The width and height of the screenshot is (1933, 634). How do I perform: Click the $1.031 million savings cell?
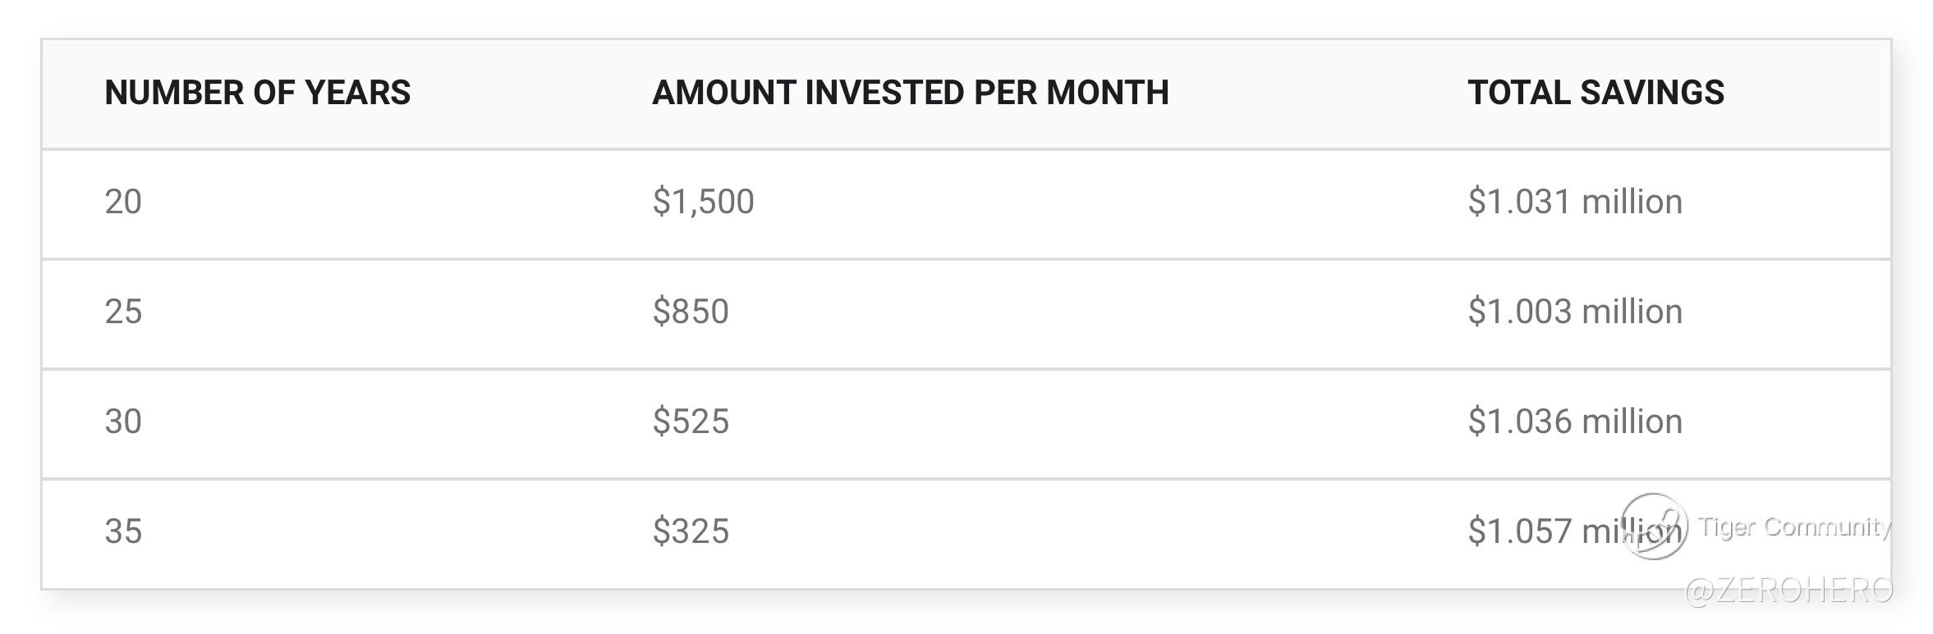tap(1575, 202)
